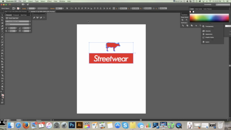
Task: Click the Touch Type Tool button
Action: tap(12, 18)
